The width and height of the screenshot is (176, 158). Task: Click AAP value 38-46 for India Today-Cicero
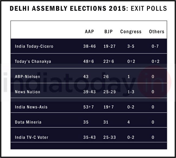[x=90, y=46]
